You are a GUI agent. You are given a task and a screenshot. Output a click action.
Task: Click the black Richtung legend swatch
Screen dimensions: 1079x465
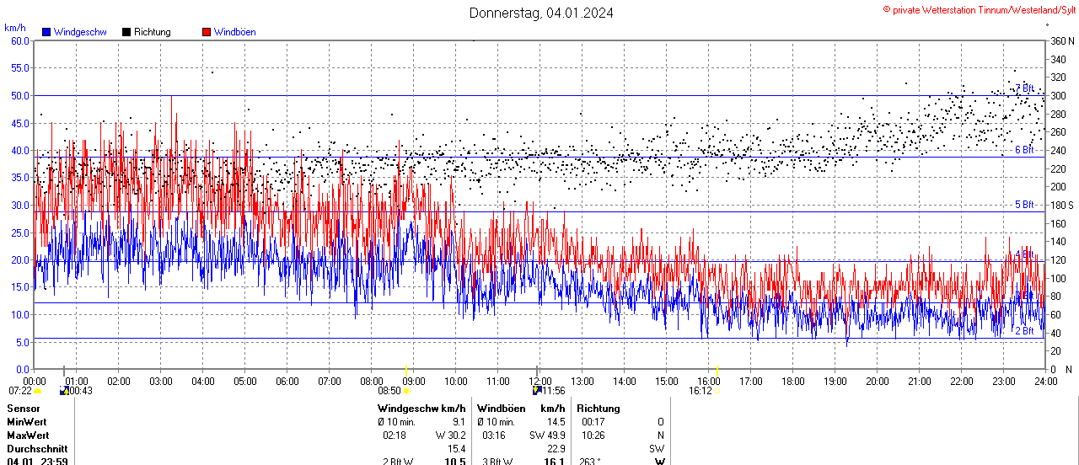(x=126, y=32)
